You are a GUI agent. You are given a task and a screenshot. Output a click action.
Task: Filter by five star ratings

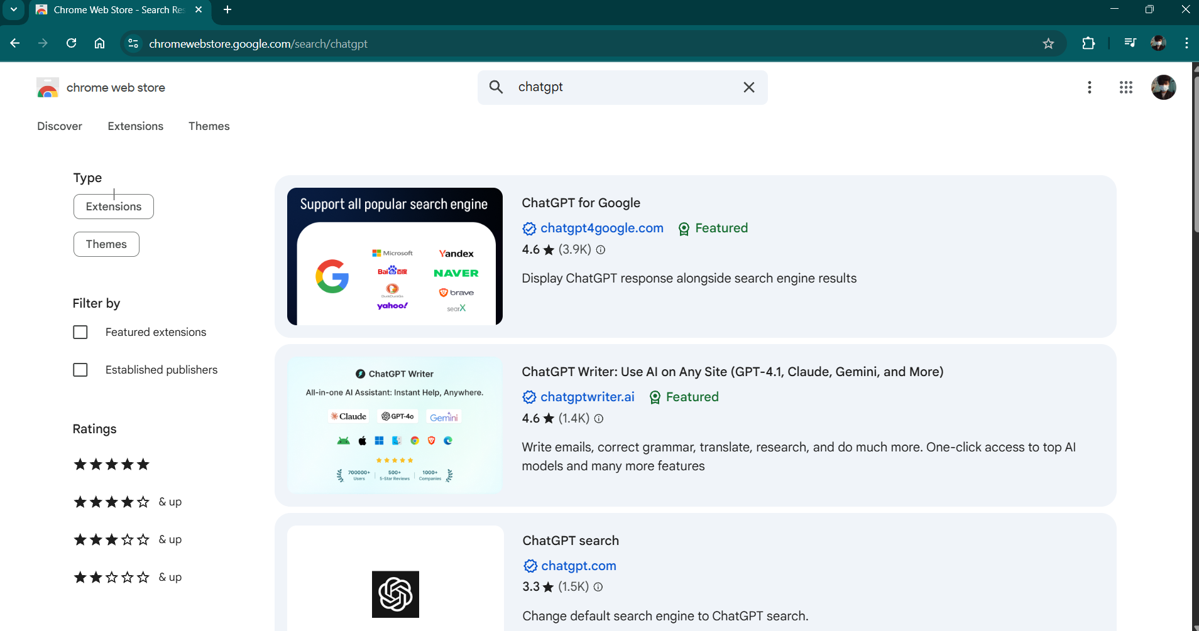click(x=112, y=465)
